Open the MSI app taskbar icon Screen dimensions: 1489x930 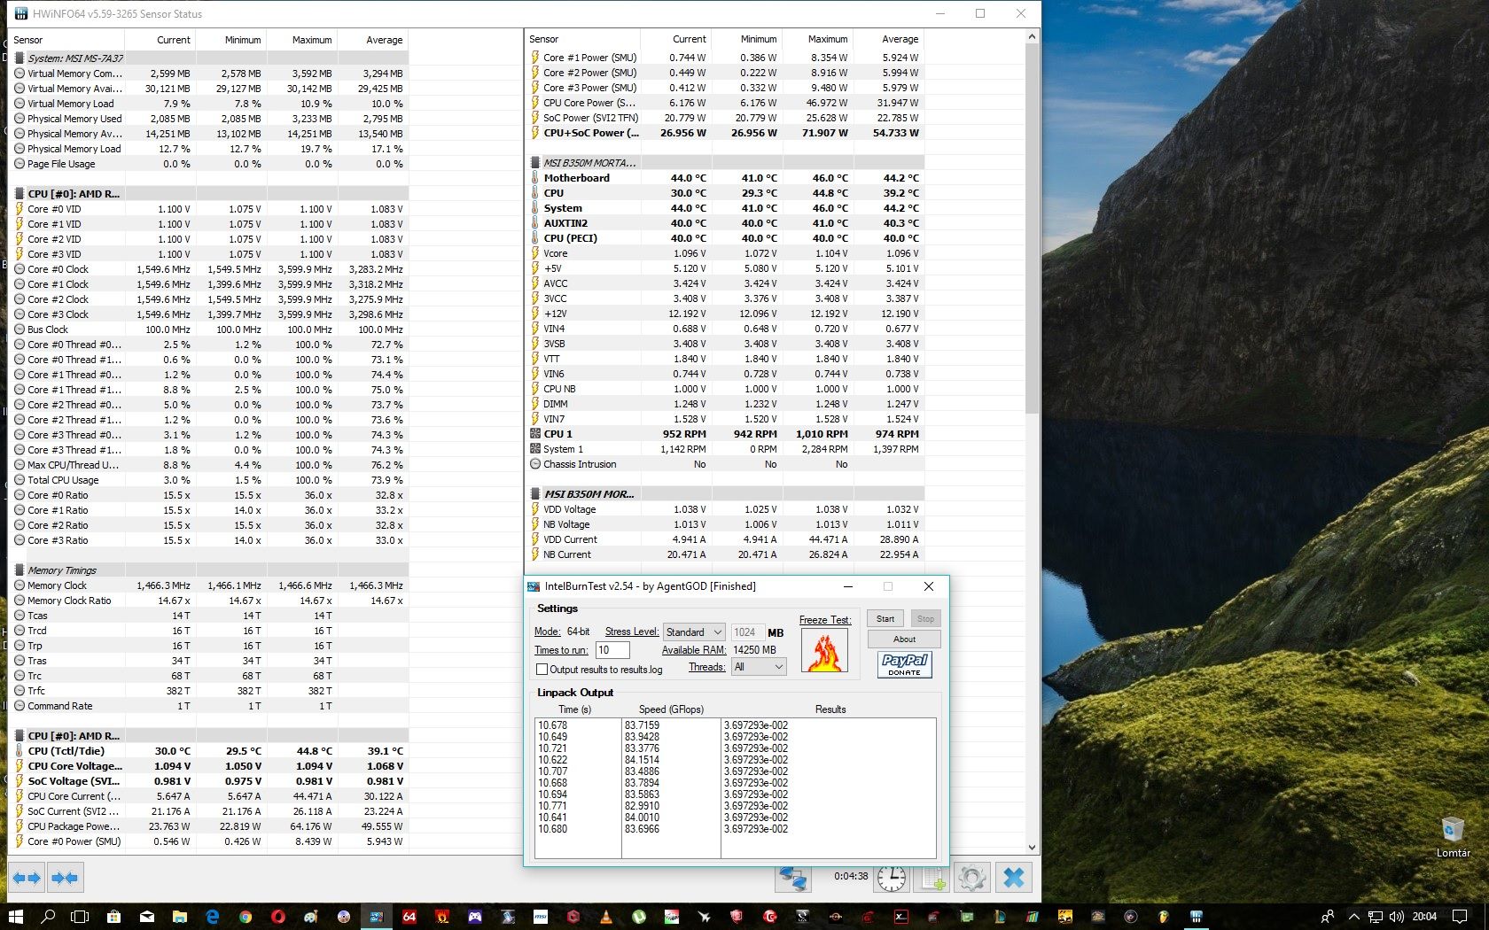(x=540, y=917)
